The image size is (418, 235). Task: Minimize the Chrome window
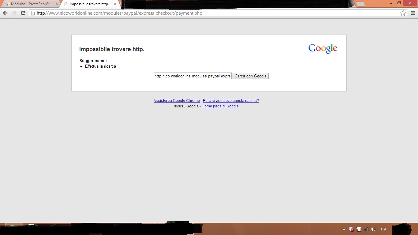[391, 3]
